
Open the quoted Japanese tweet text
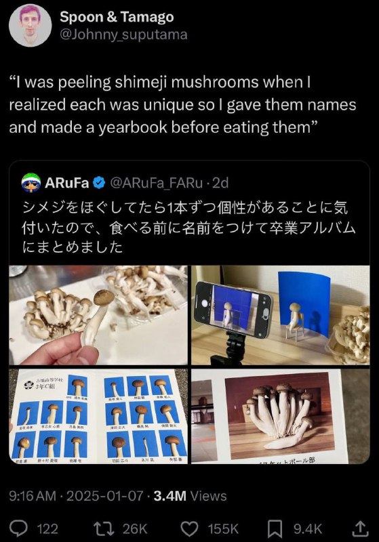tap(188, 227)
